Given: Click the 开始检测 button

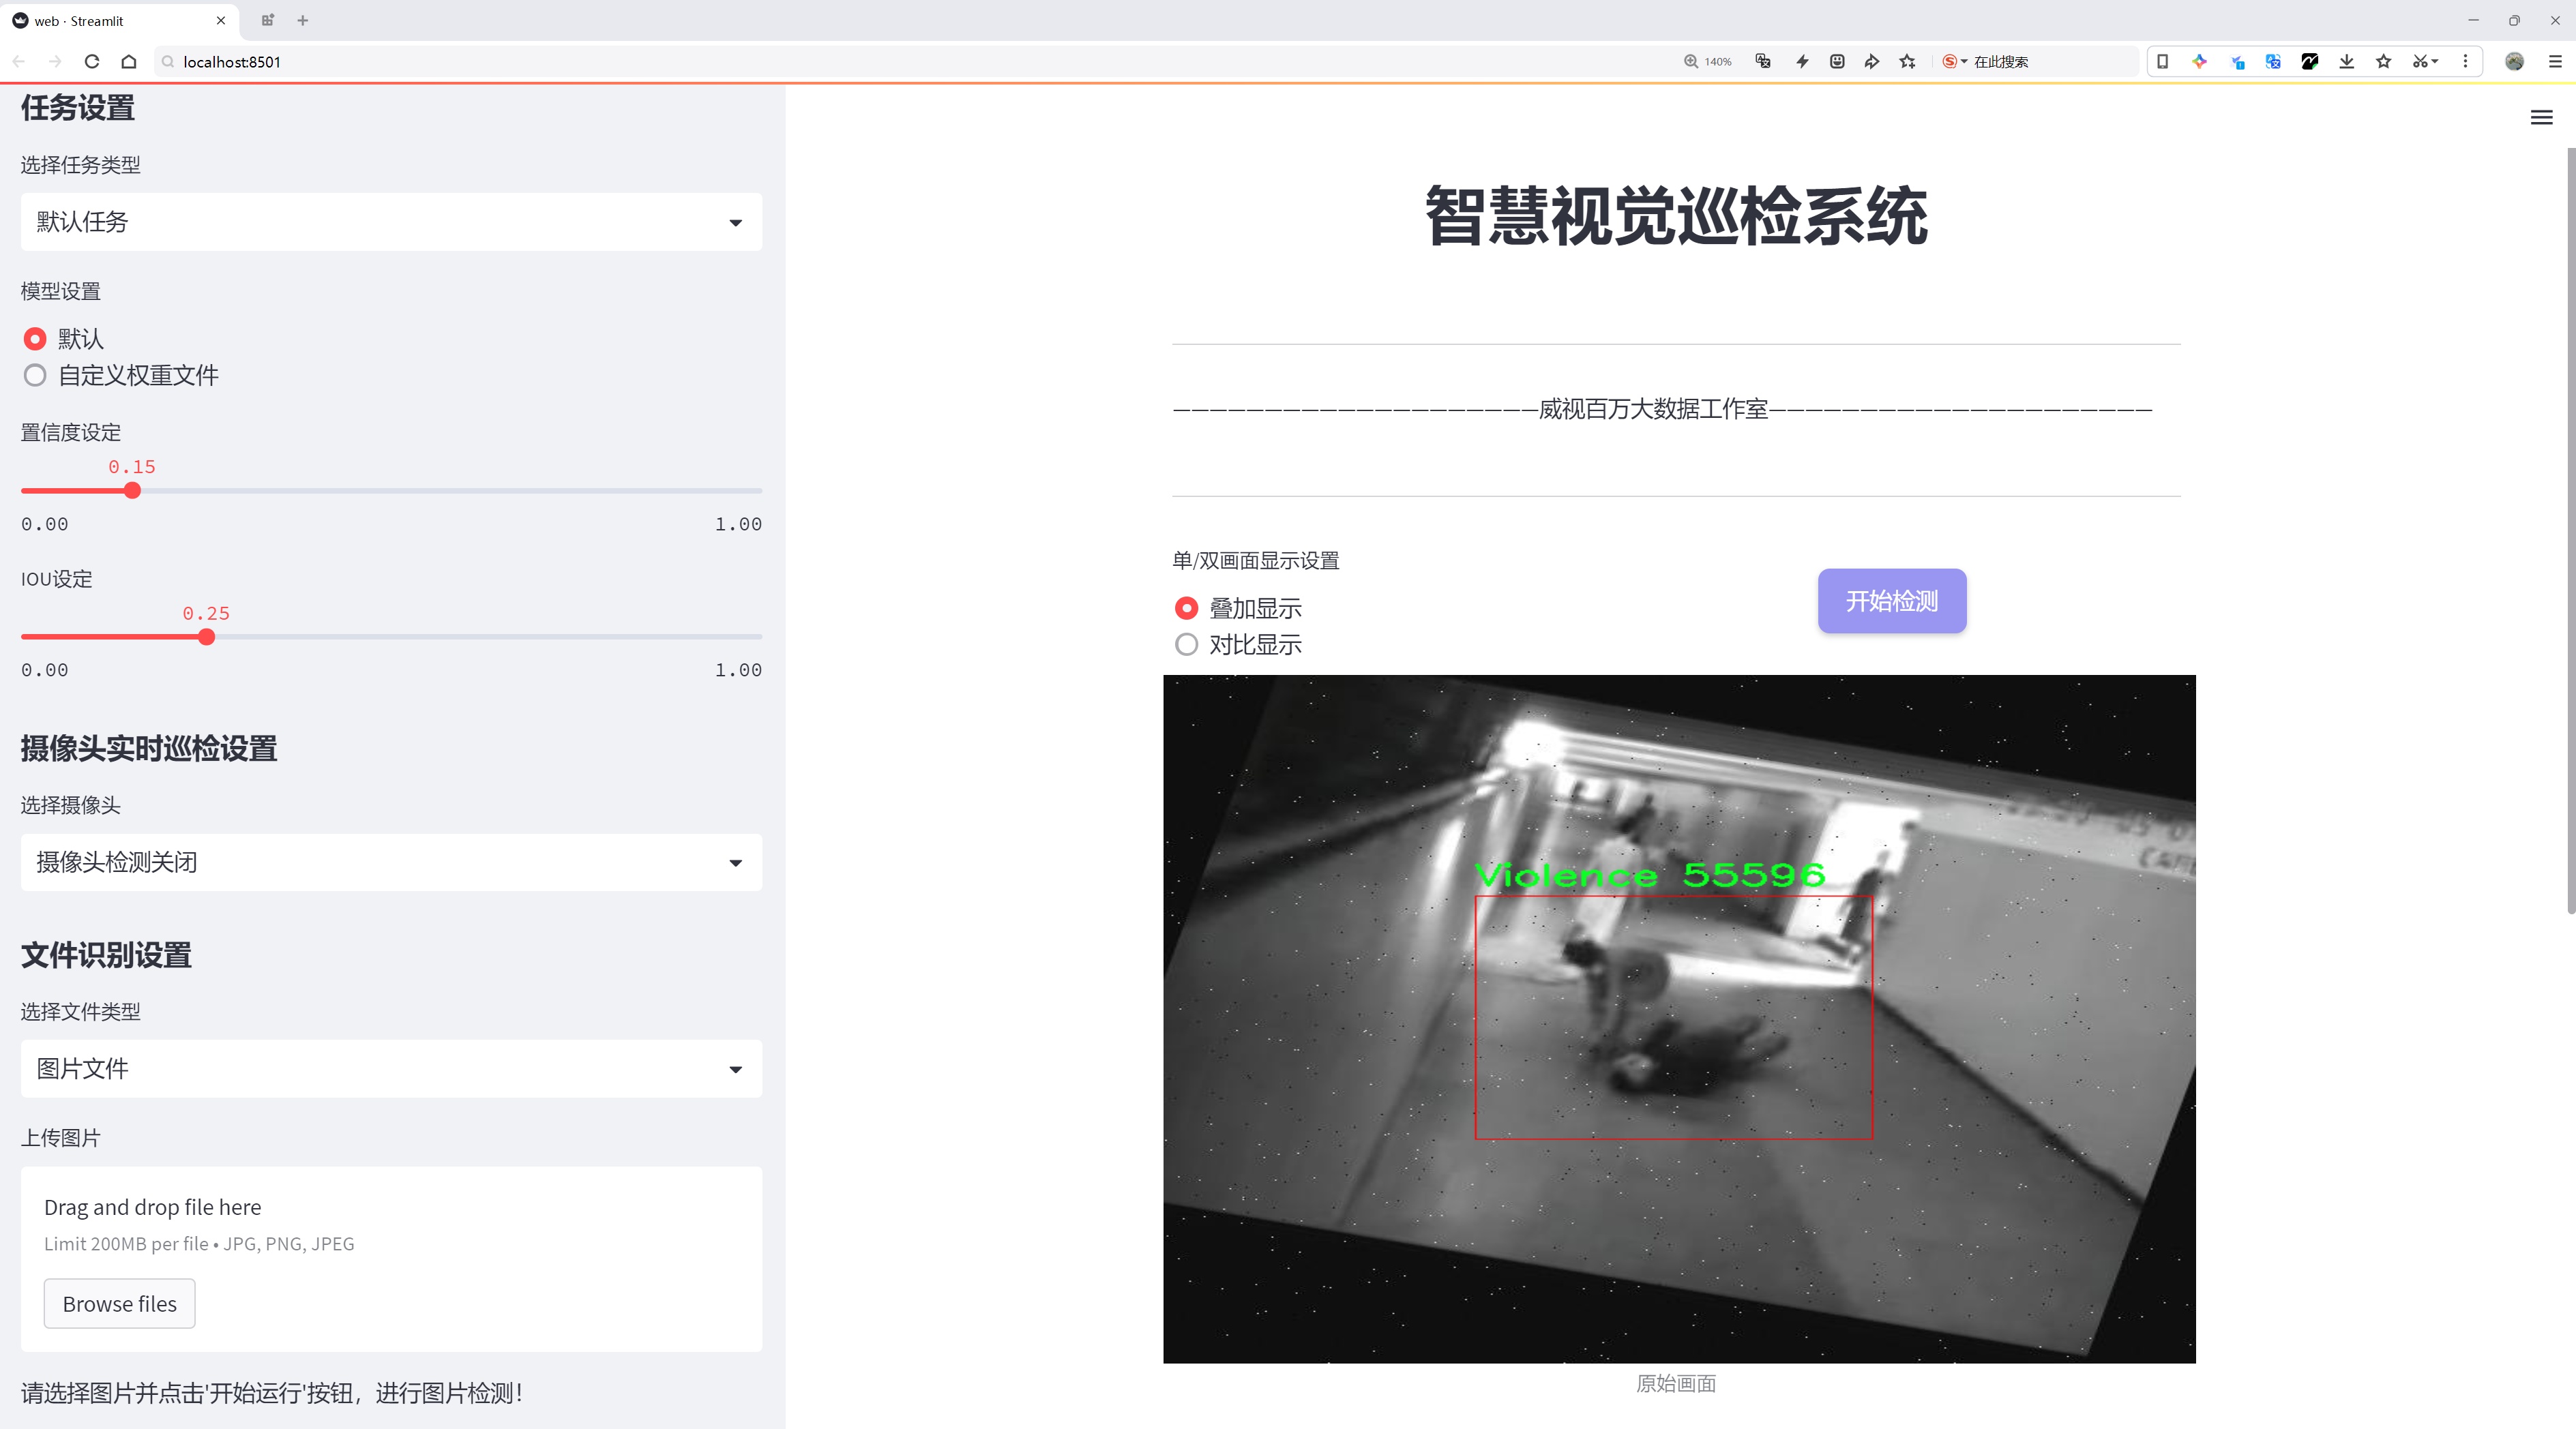Looking at the screenshot, I should click(1891, 601).
